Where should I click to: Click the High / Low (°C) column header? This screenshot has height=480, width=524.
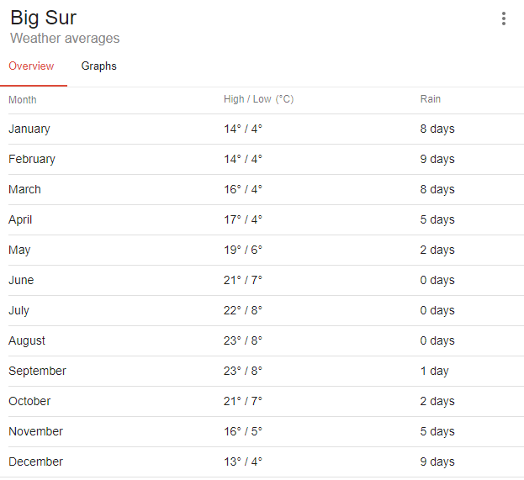(x=258, y=99)
